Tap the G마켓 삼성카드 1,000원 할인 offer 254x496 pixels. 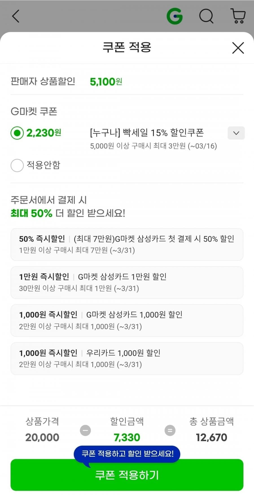click(x=127, y=320)
